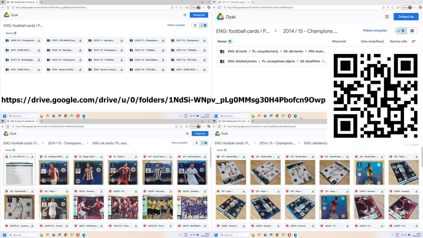Switch the two-row Champions window to grid view
Viewport: 423px width, 238px height.
[412, 31]
